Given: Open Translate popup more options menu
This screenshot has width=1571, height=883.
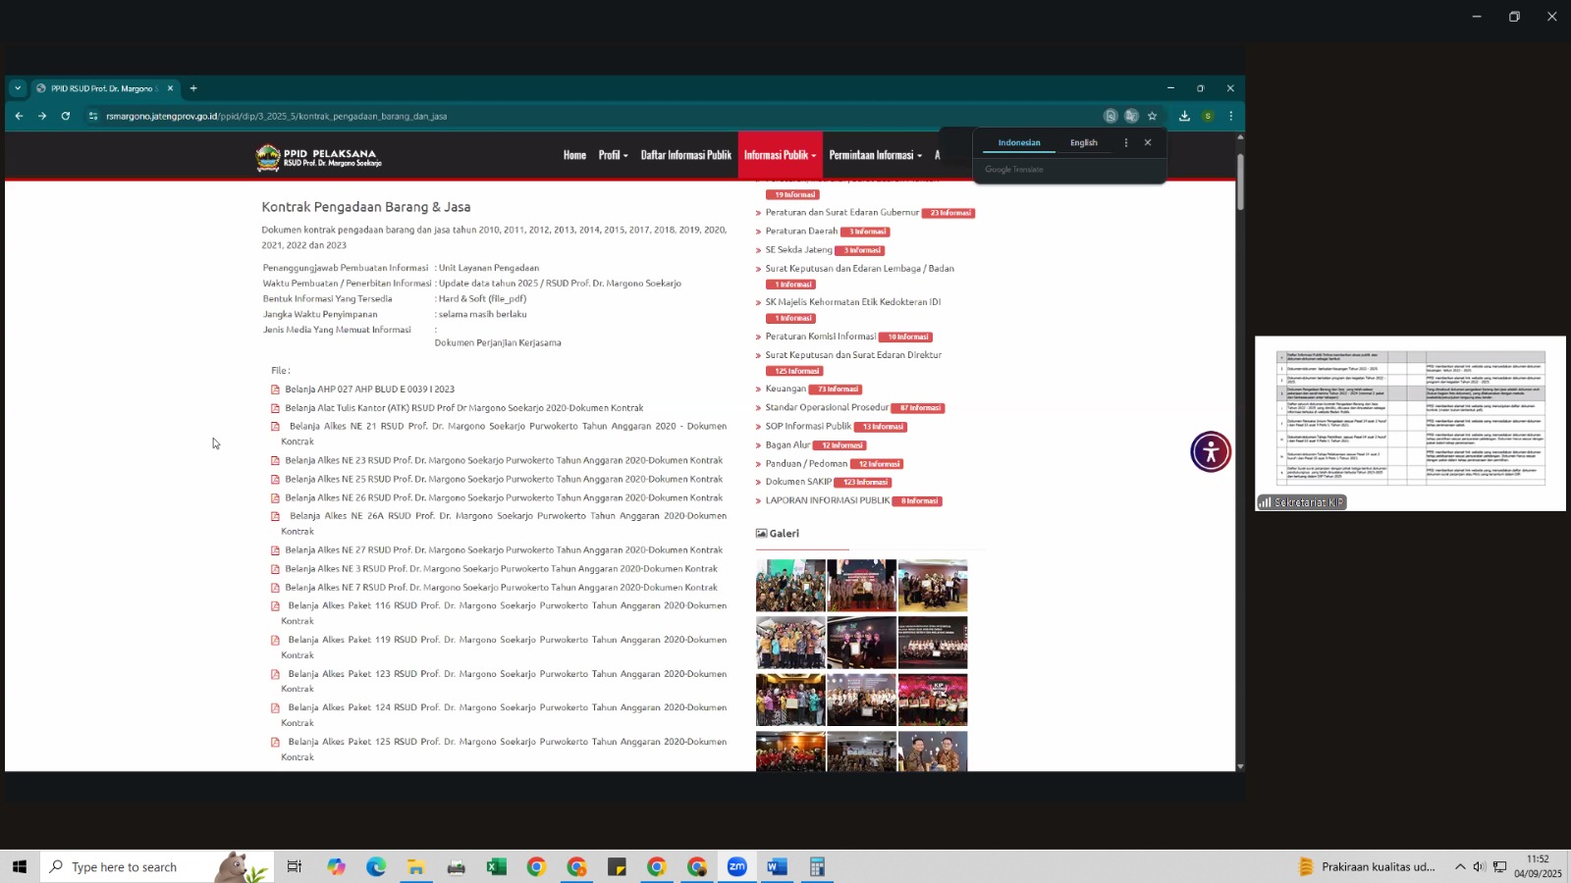Looking at the screenshot, I should [x=1126, y=143].
